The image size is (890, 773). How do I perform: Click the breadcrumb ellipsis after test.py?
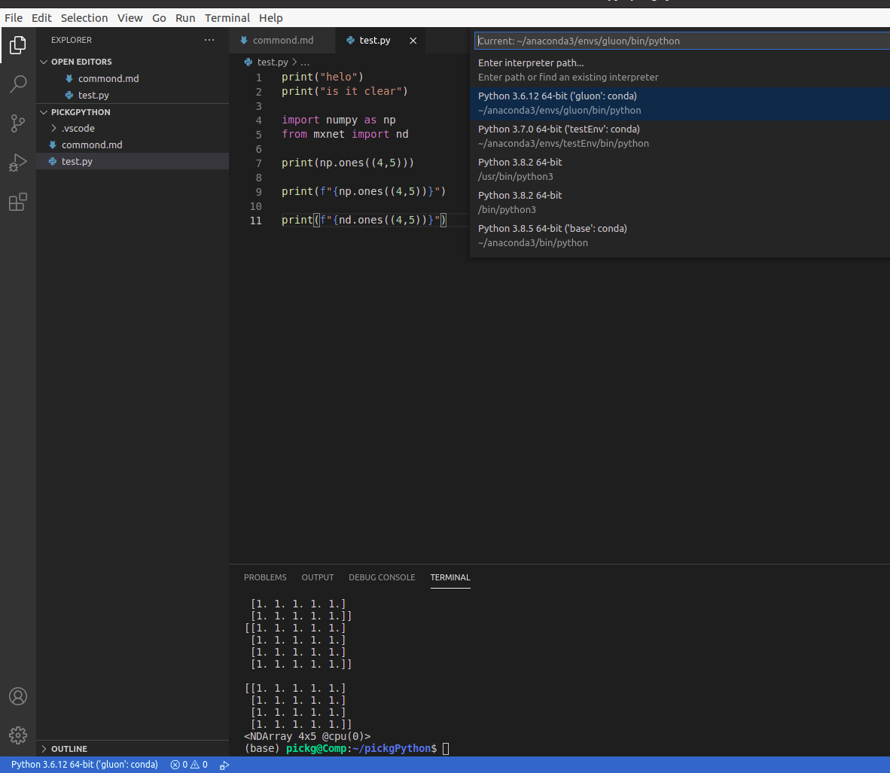pyautogui.click(x=305, y=62)
